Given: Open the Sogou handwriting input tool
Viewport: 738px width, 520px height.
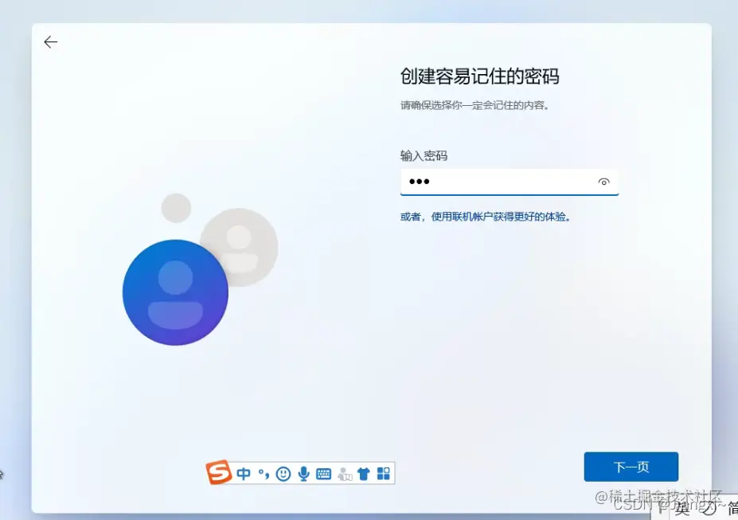Looking at the screenshot, I should pos(344,473).
